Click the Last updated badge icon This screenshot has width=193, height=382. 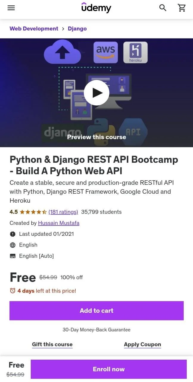pos(13,234)
